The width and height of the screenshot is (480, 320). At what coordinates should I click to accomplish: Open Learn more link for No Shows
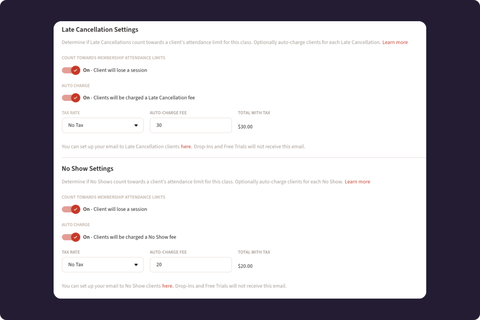[x=357, y=182]
